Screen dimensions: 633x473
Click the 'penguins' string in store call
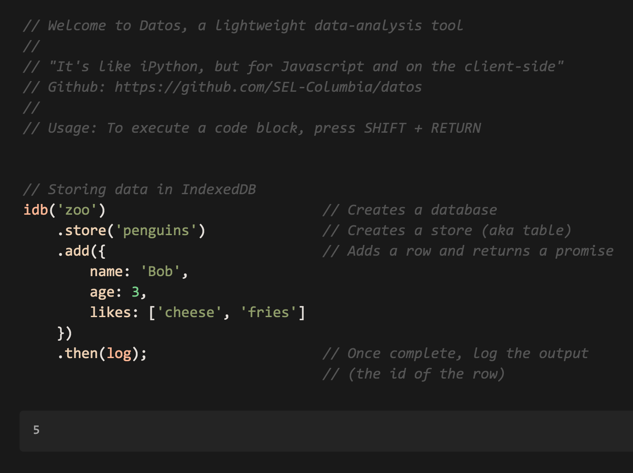pyautogui.click(x=156, y=230)
